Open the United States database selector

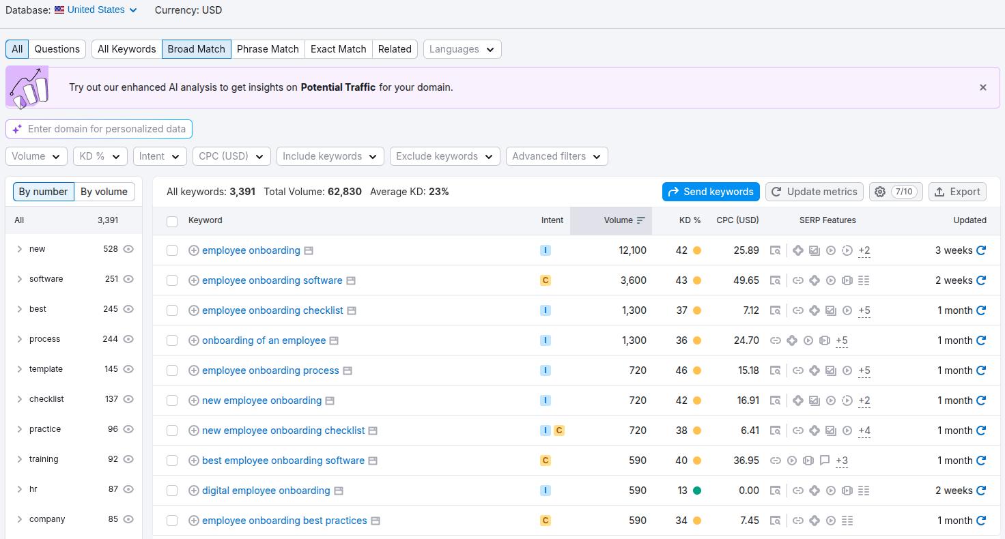tap(96, 10)
